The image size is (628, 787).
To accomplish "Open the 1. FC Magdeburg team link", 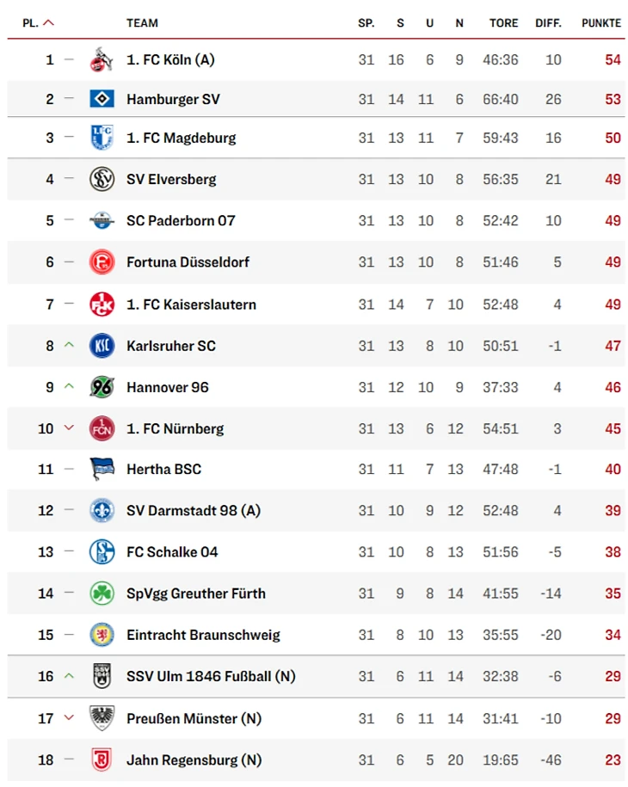I will tap(181, 138).
